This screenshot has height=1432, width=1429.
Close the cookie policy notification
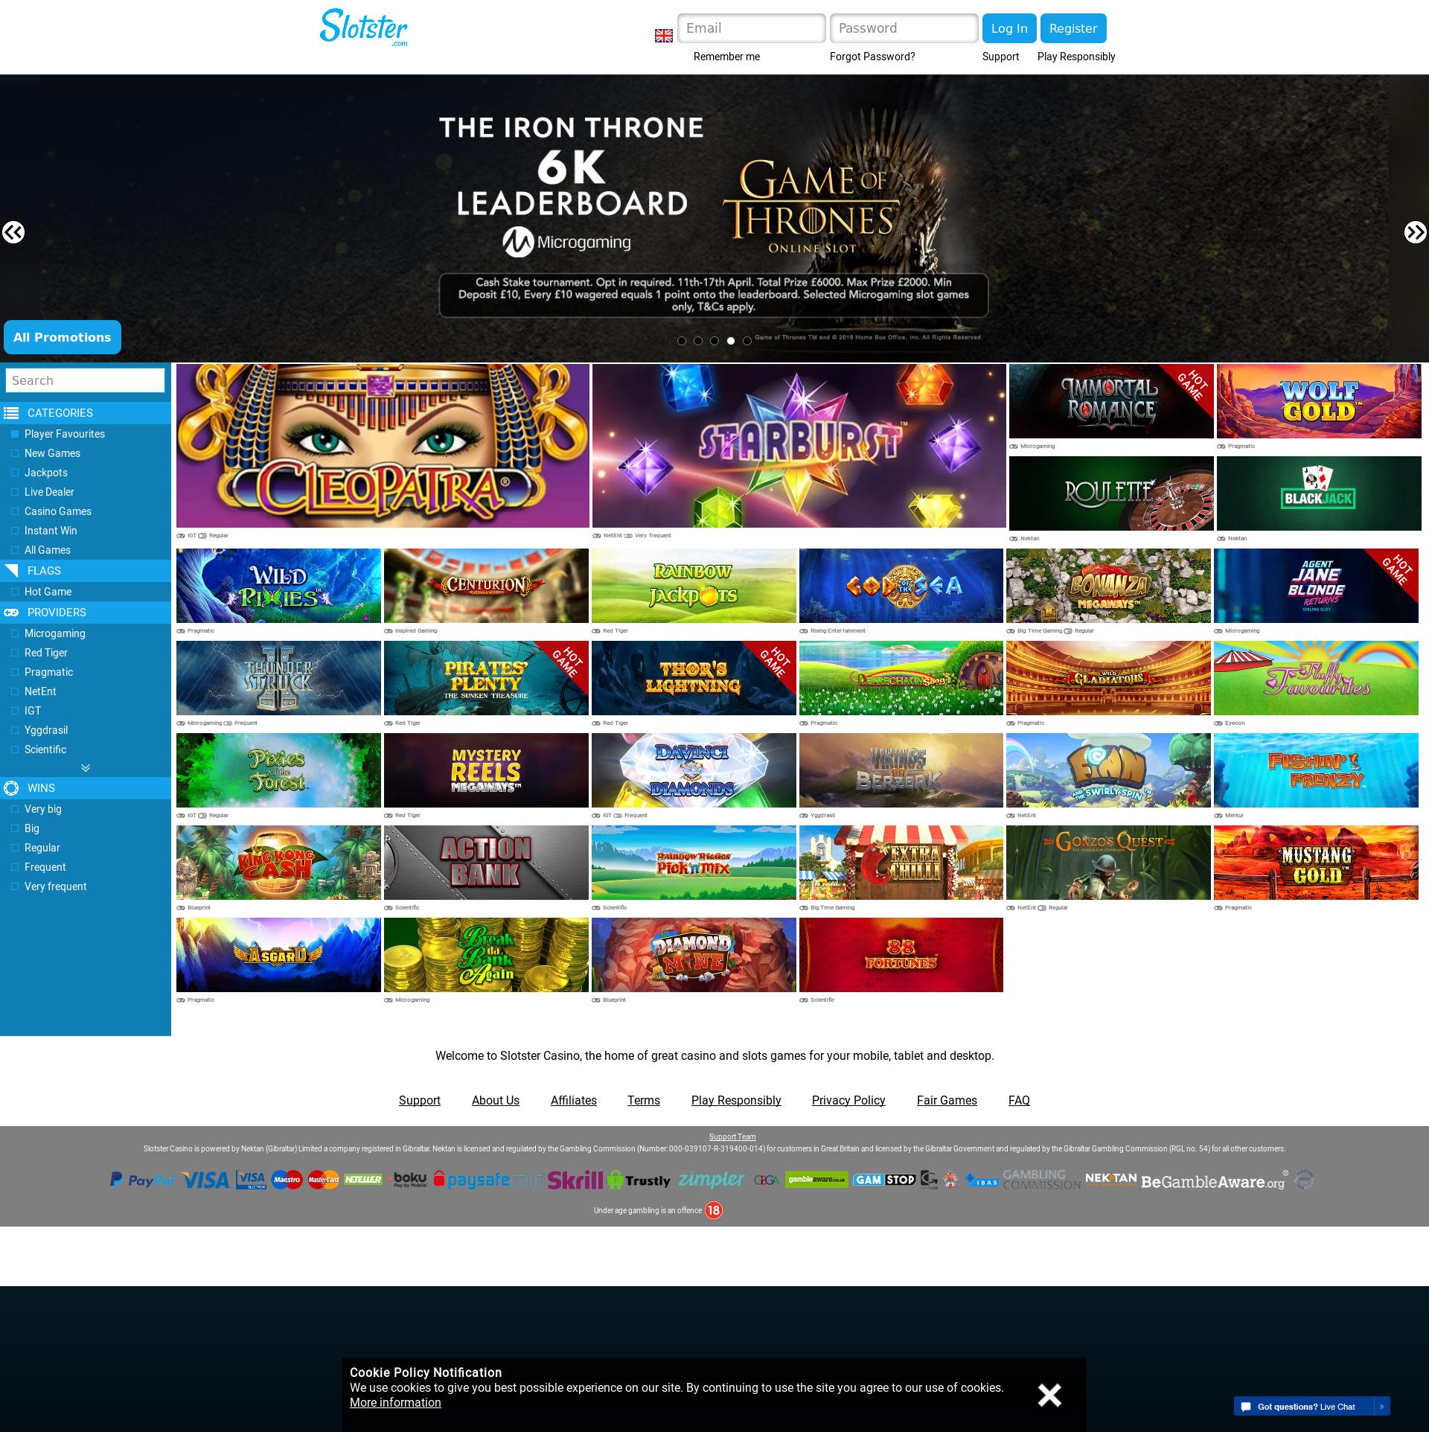point(1049,1395)
